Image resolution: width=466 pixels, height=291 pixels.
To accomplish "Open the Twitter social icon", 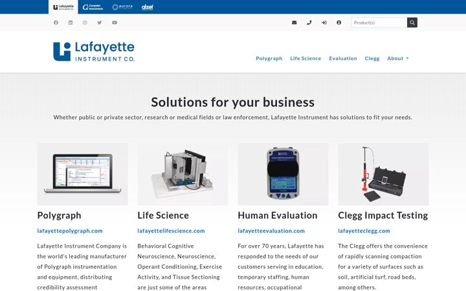I will [x=100, y=23].
